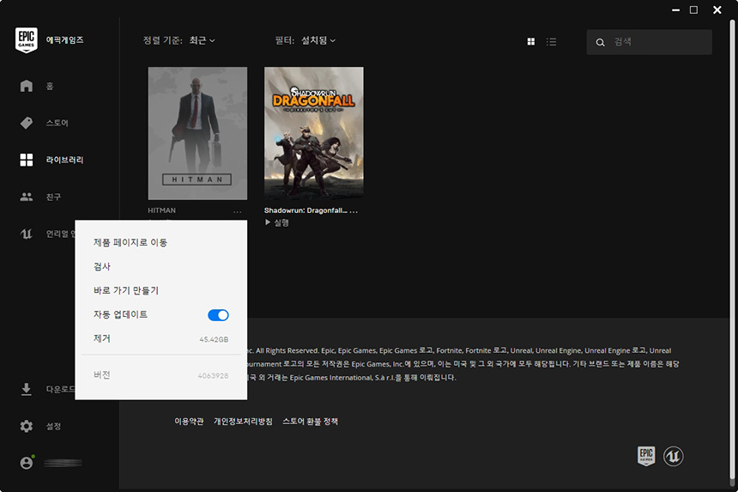The width and height of the screenshot is (738, 492).
Task: Click the HITMAN game cover thumbnail
Action: coord(197,133)
